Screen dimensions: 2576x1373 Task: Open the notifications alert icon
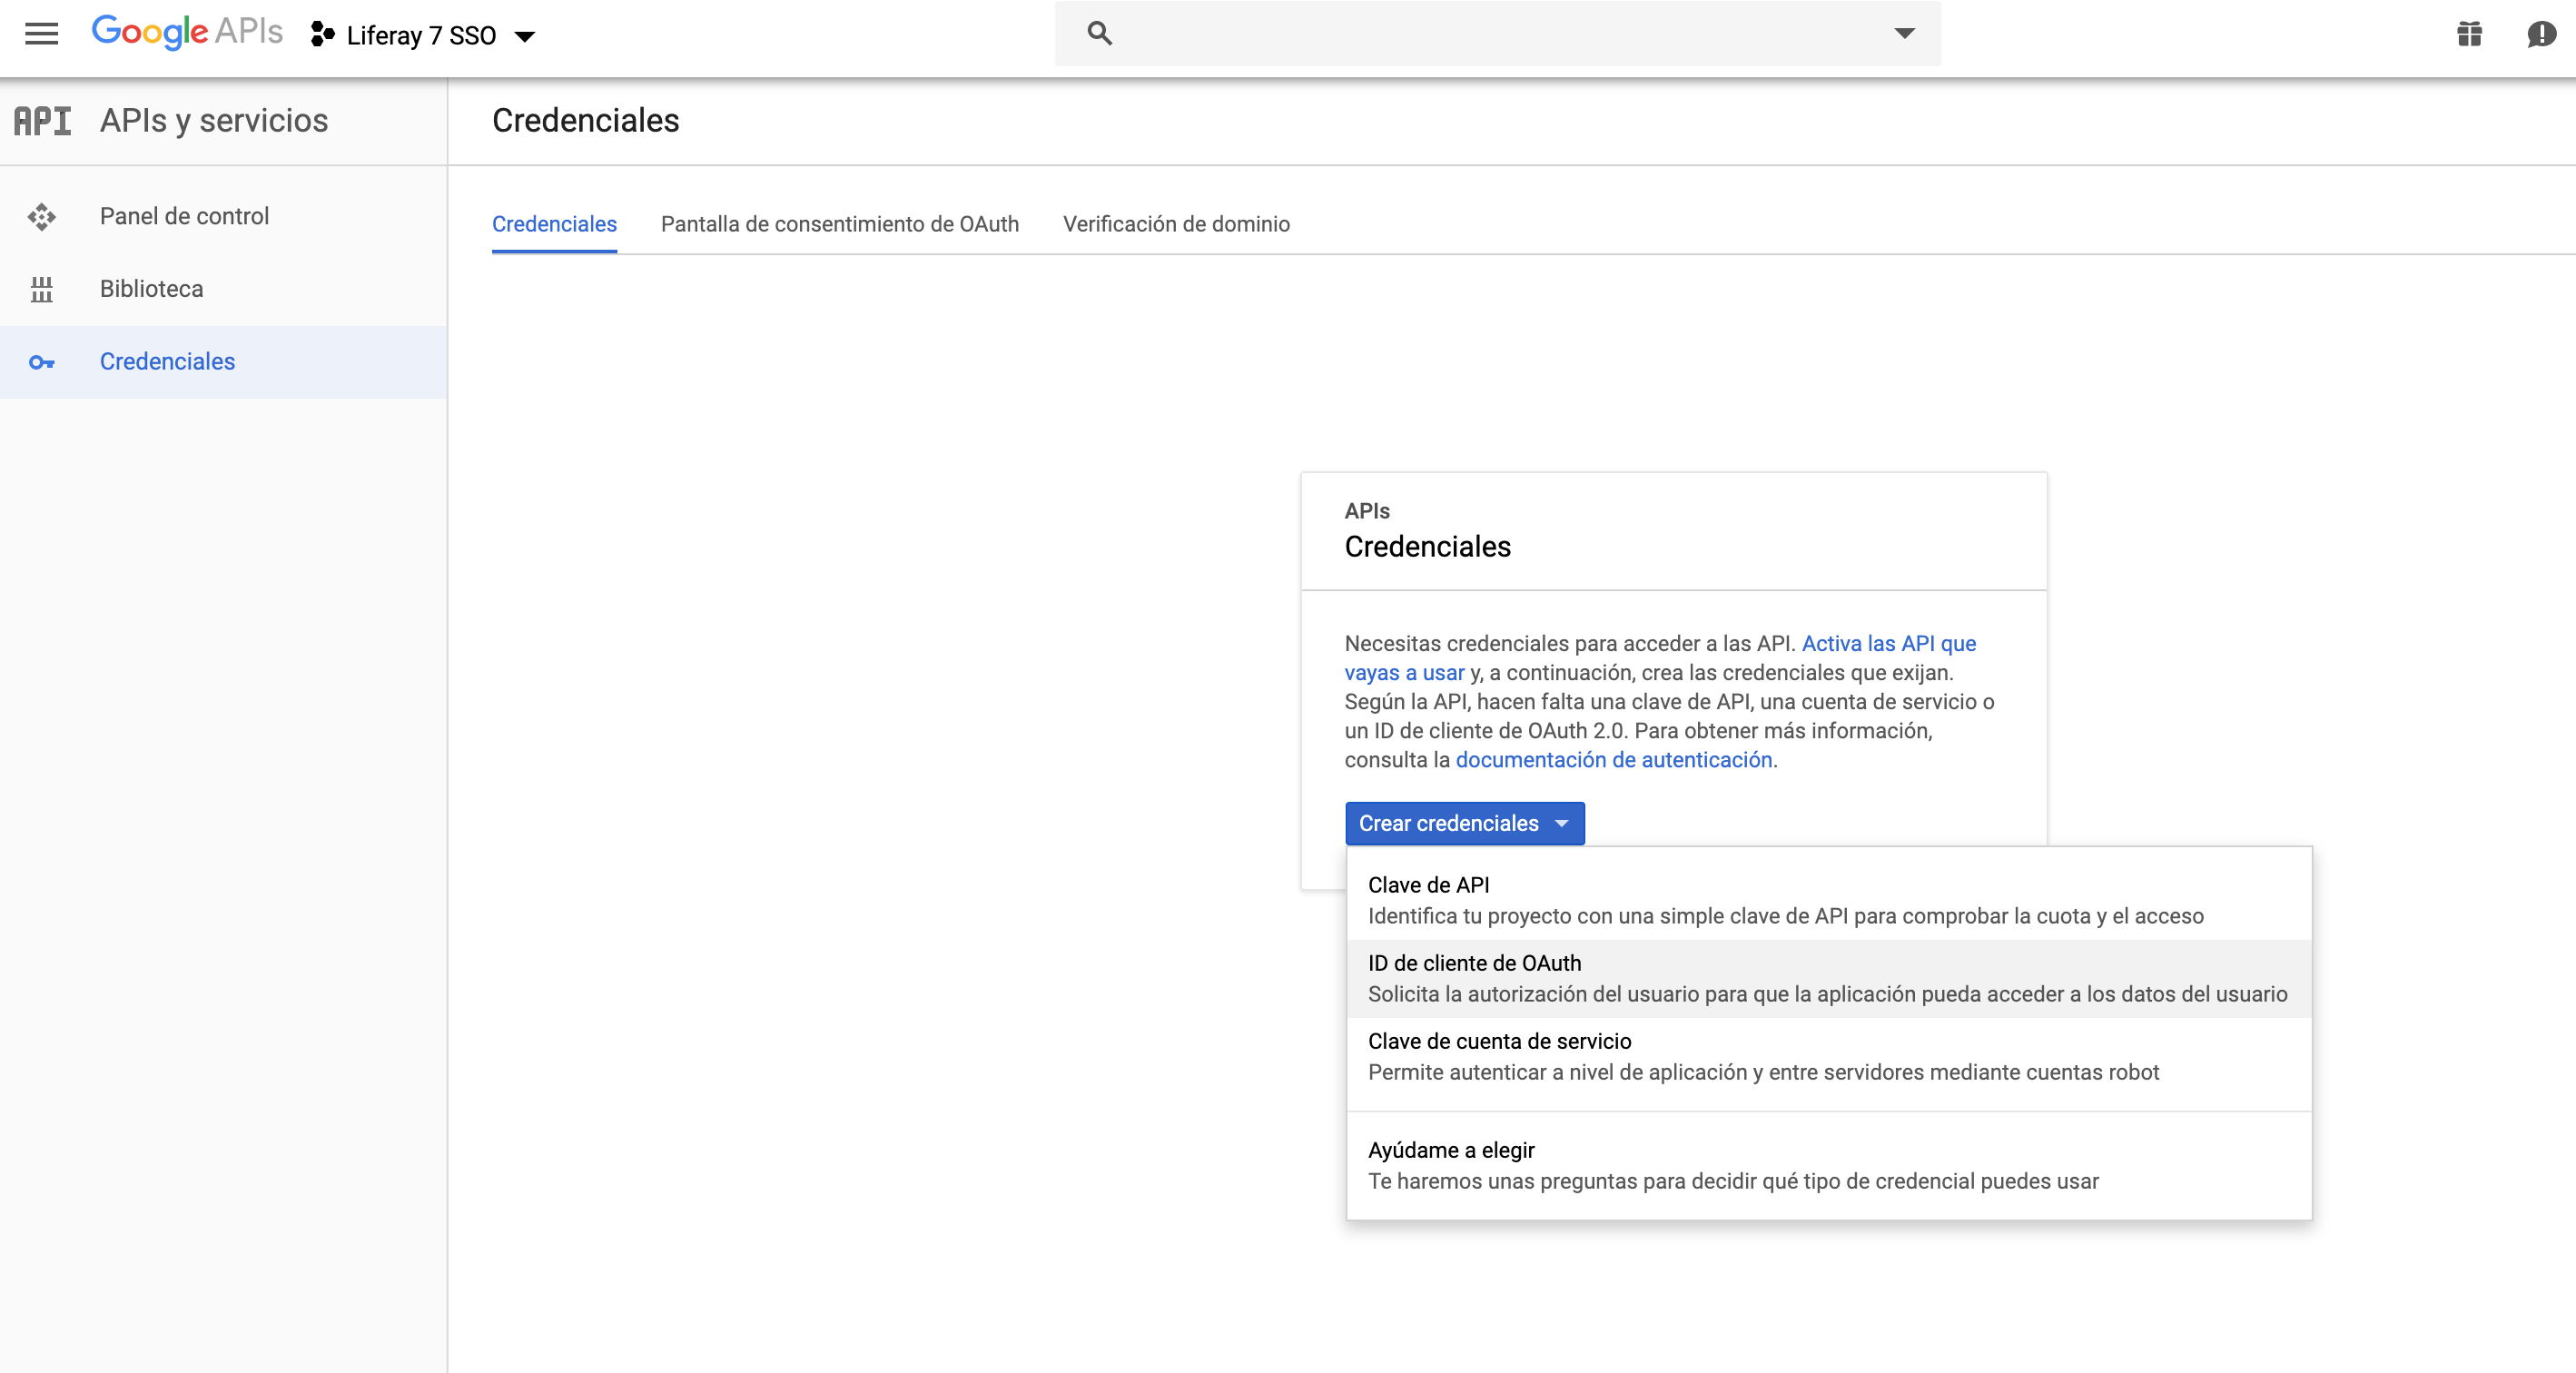click(x=2541, y=35)
